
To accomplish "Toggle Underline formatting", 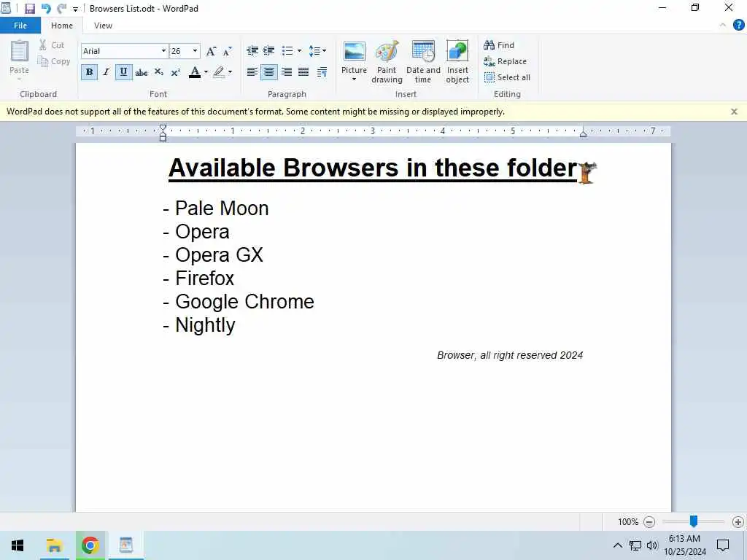I will 123,72.
